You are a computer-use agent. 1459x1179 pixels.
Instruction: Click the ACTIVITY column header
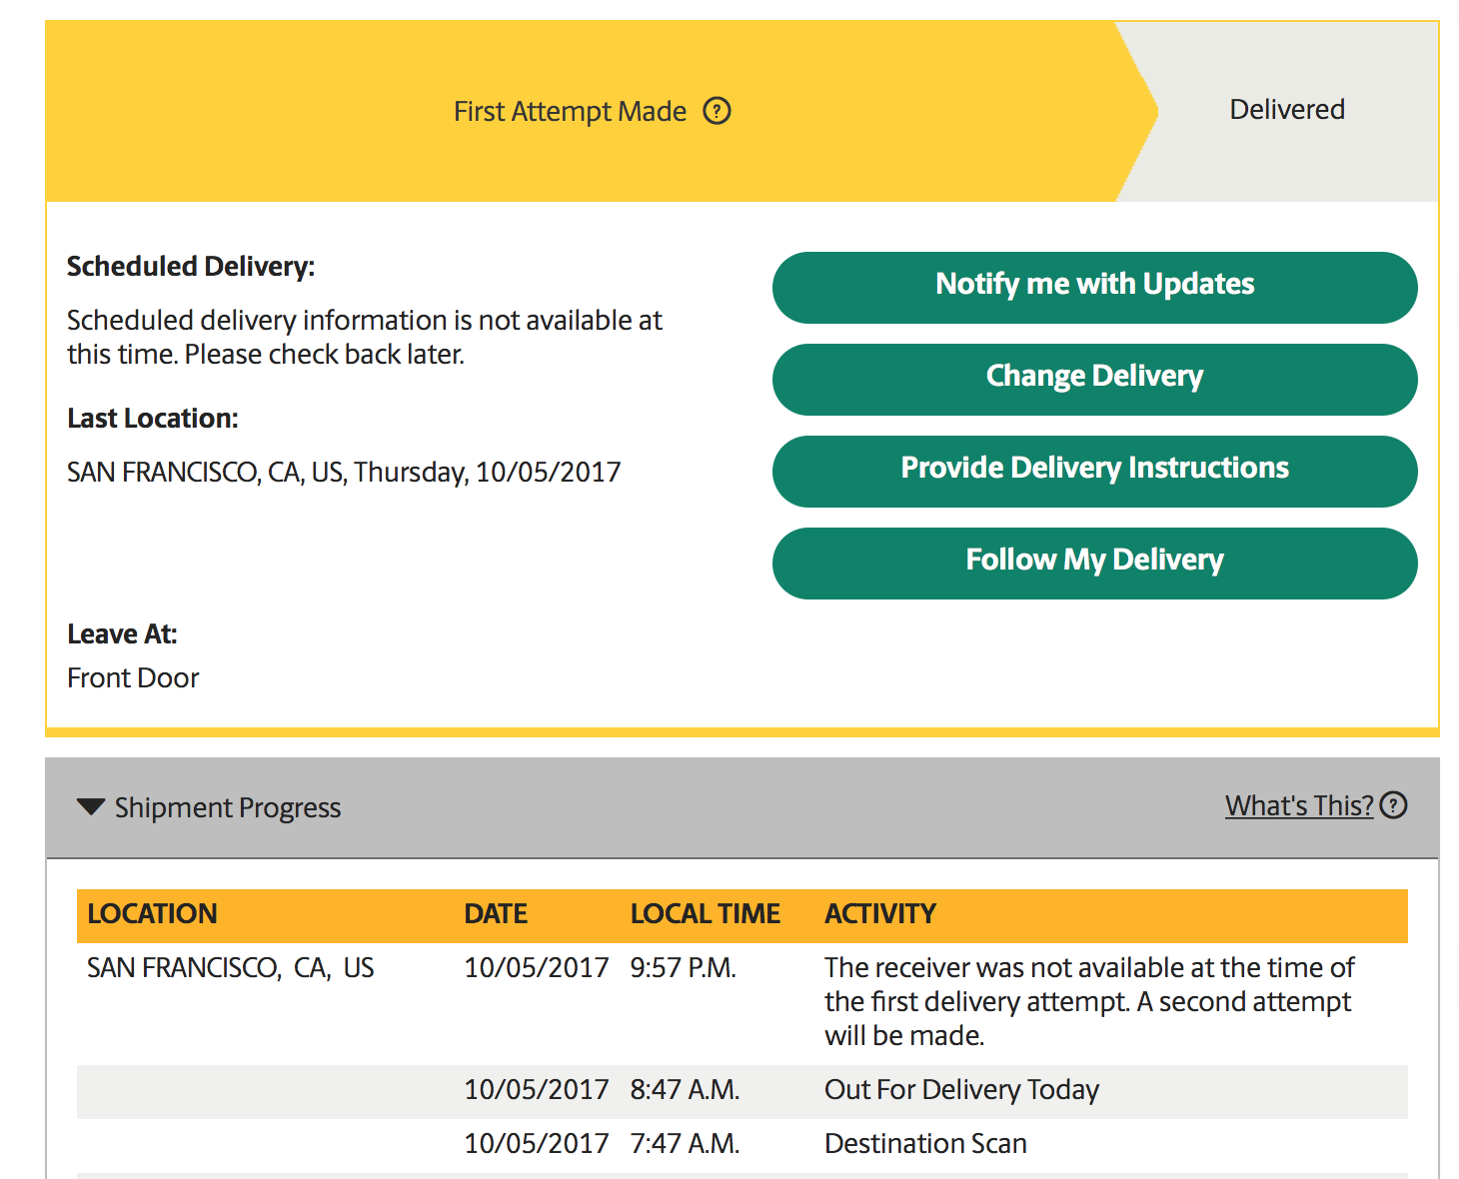879,914
